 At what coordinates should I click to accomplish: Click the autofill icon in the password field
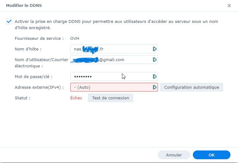(x=154, y=76)
